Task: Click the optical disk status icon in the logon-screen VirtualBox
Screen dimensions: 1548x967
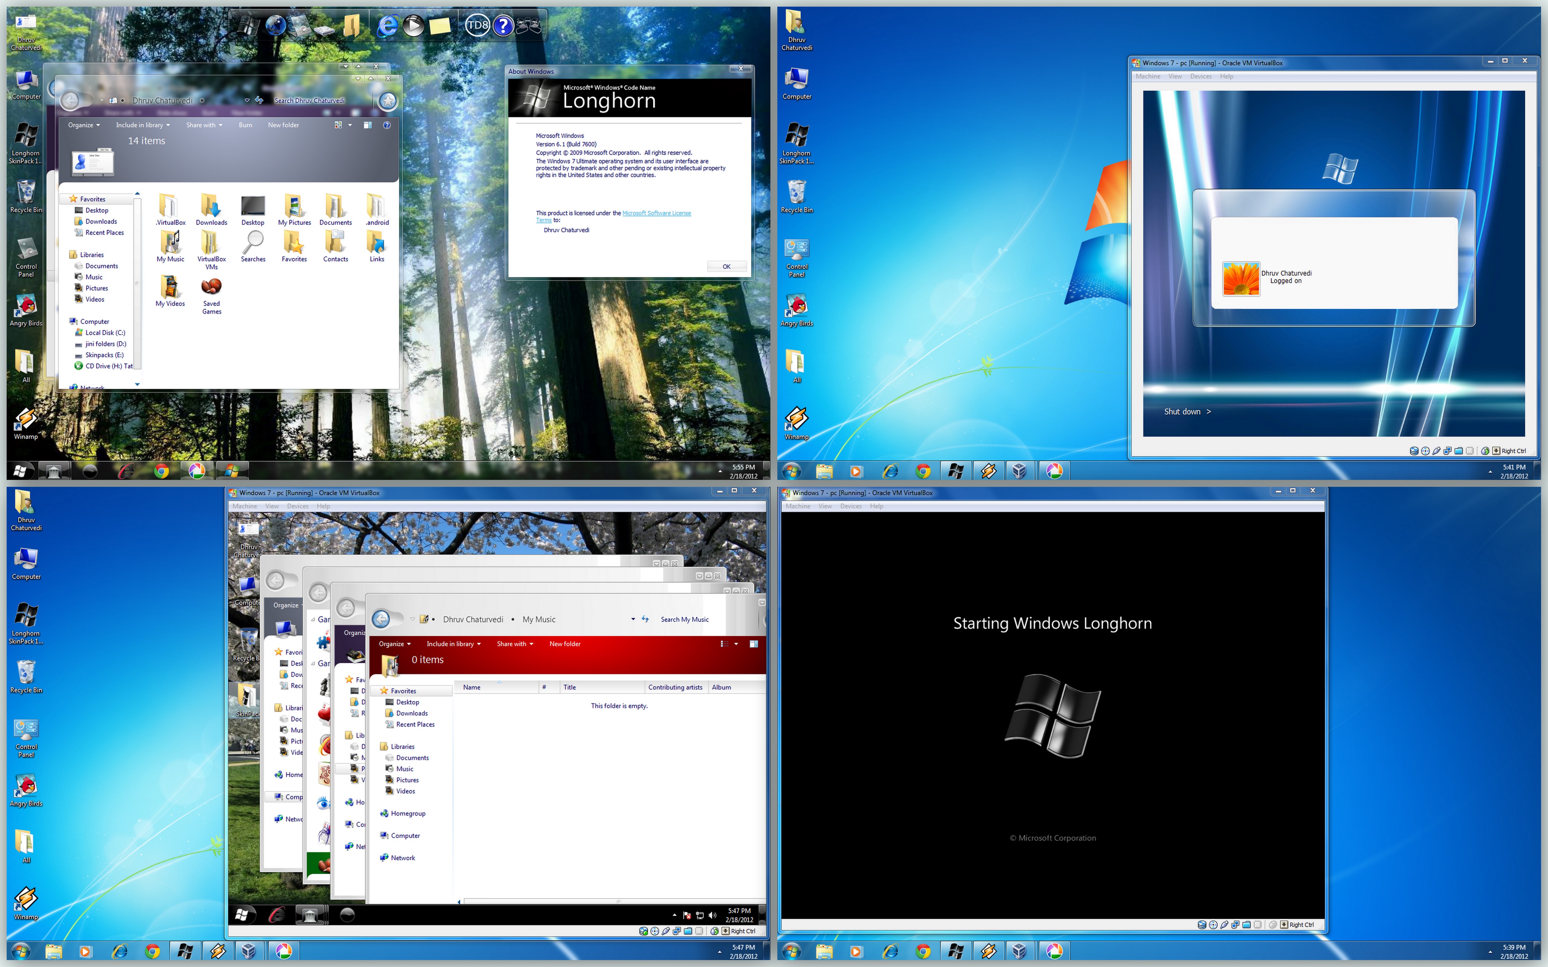Action: pos(1425,451)
